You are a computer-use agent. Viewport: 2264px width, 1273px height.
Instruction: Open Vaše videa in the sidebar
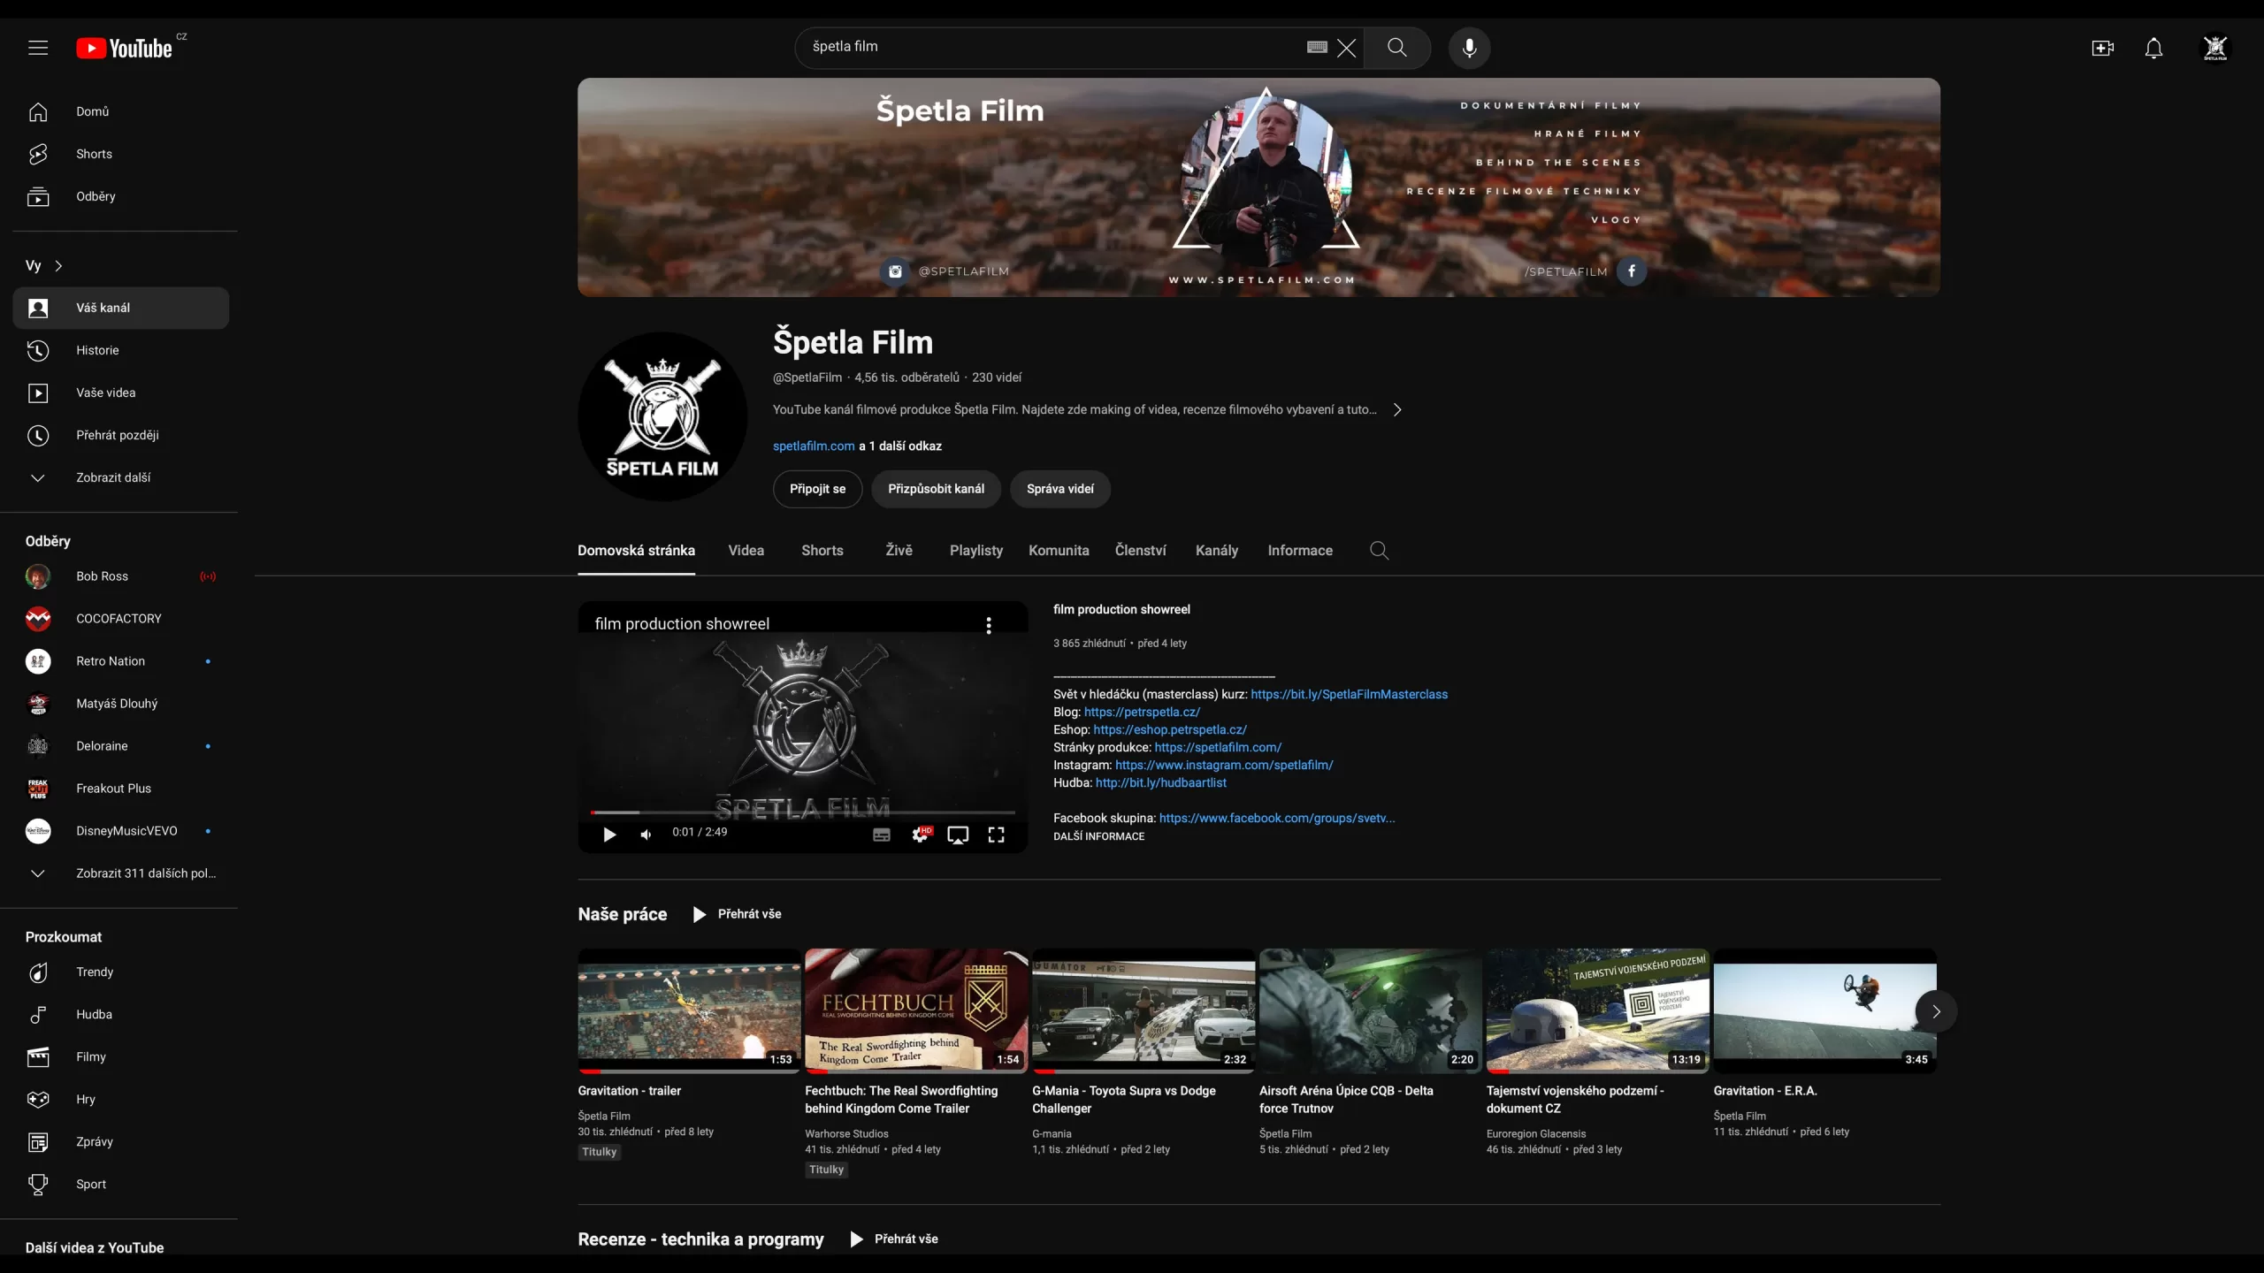pos(121,393)
